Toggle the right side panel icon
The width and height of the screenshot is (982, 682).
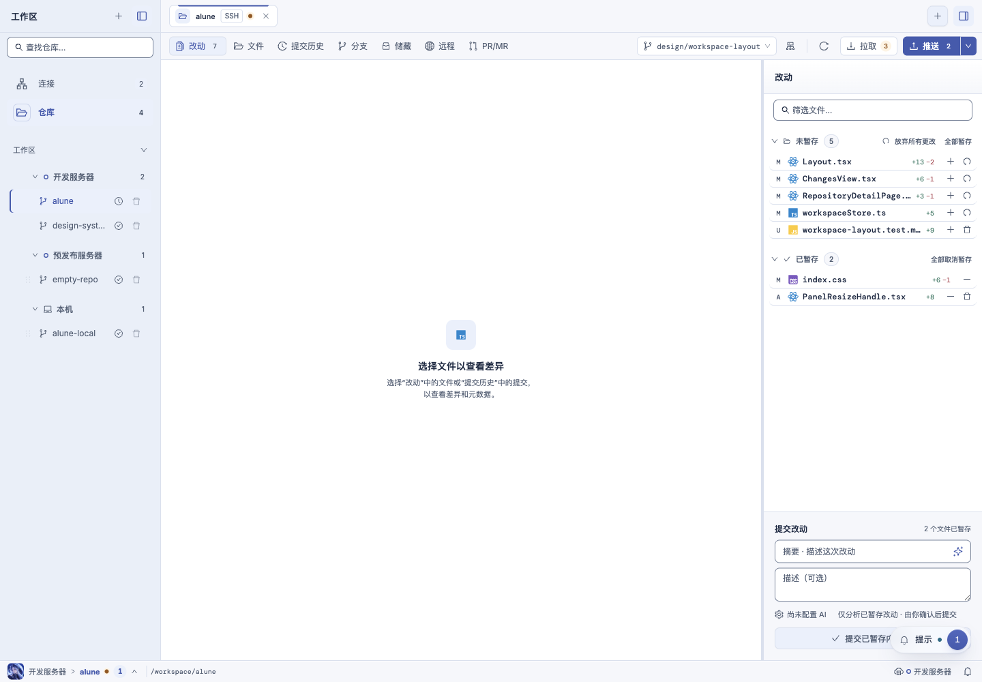coord(964,16)
